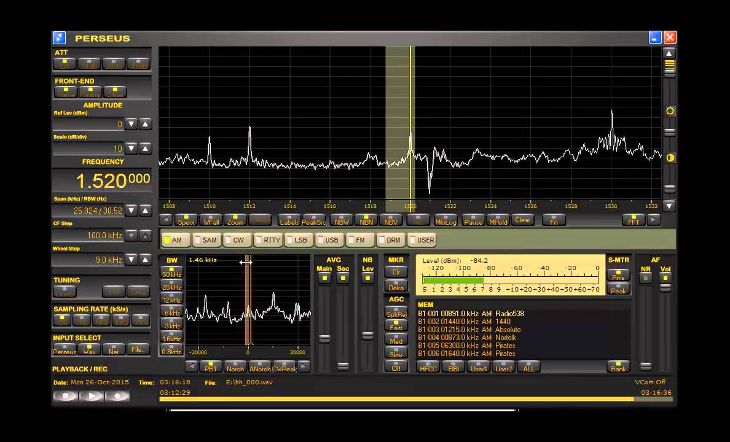Click the EIBI memory database button
The width and height of the screenshot is (730, 442).
(453, 367)
